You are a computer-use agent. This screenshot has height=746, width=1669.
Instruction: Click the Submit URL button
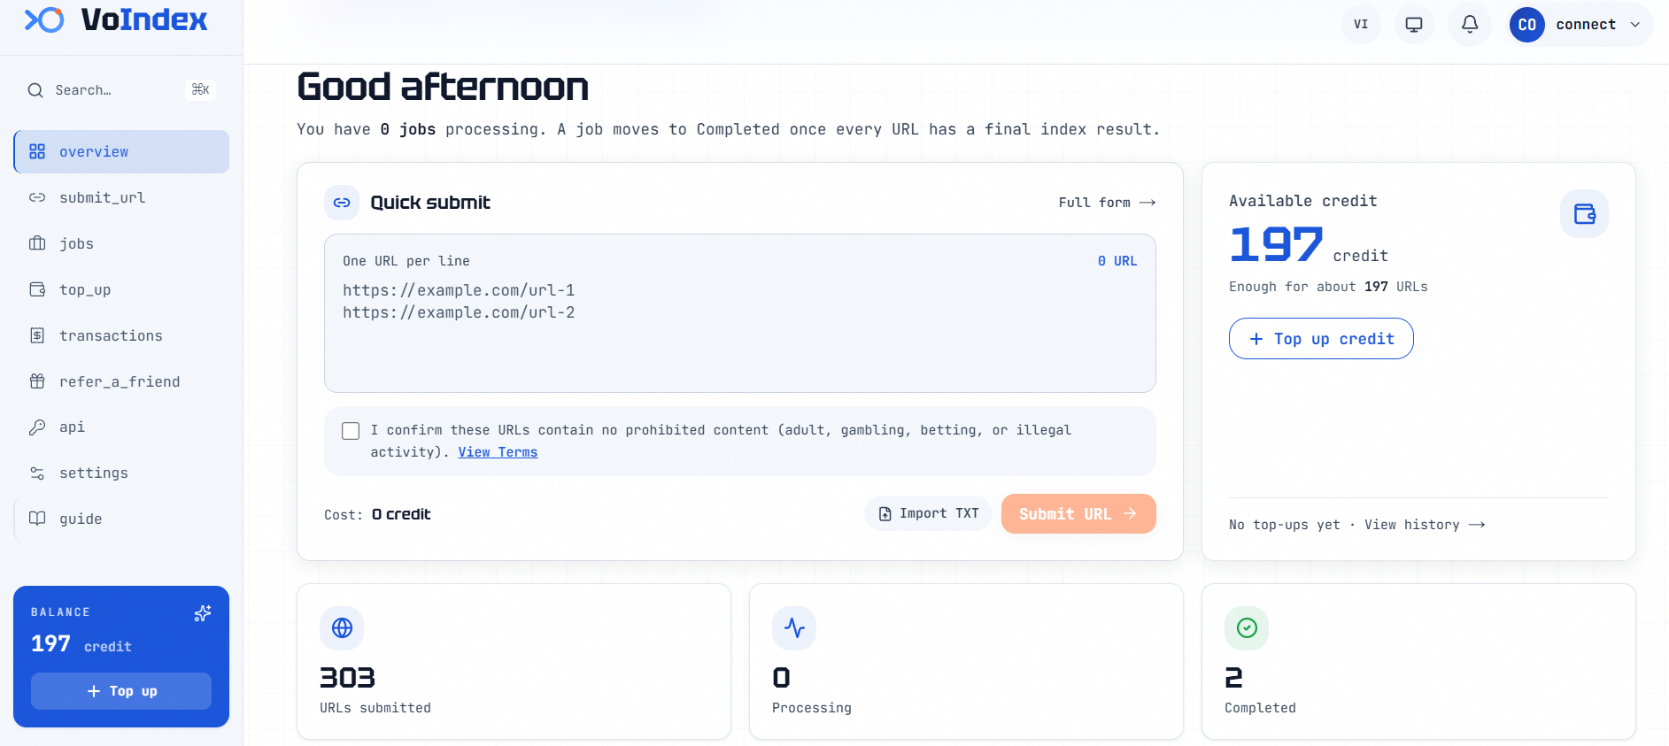pyautogui.click(x=1078, y=514)
